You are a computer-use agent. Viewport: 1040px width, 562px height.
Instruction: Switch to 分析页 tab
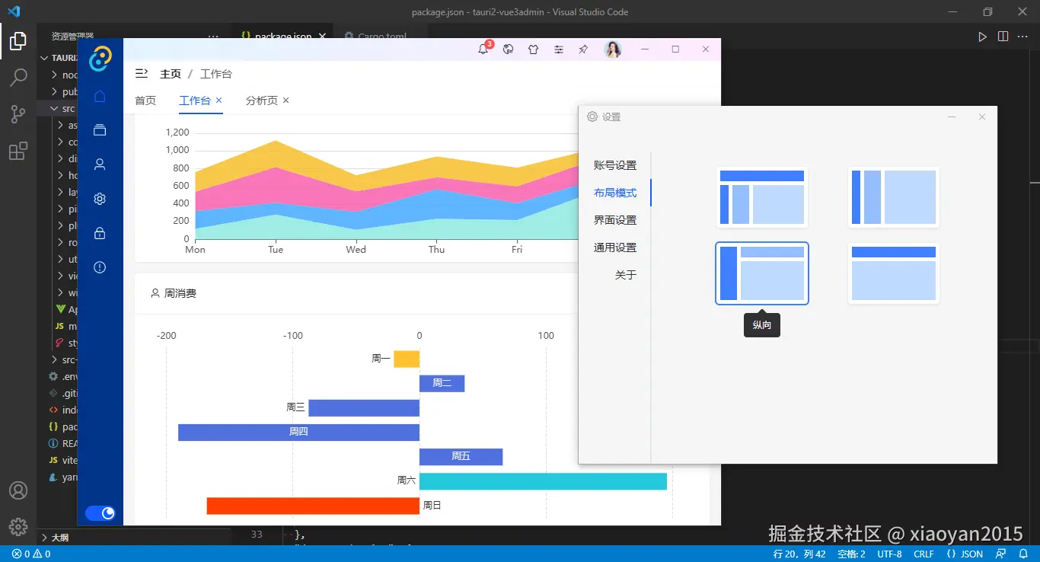point(262,101)
